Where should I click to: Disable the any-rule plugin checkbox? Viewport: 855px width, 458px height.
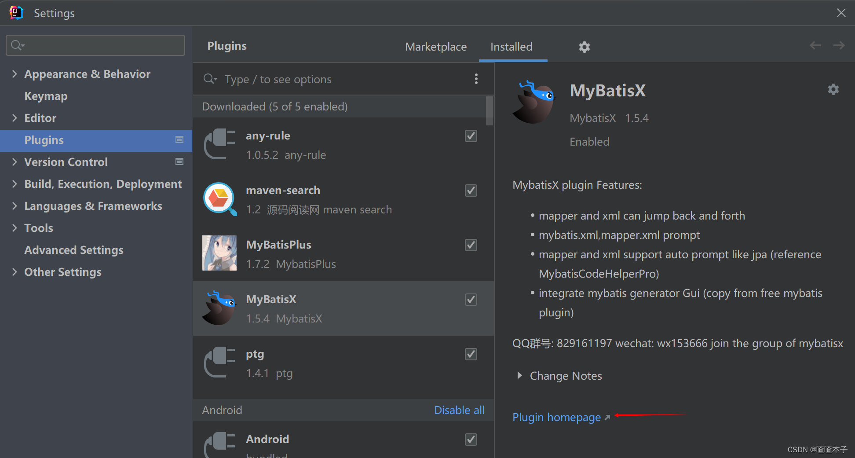point(470,136)
